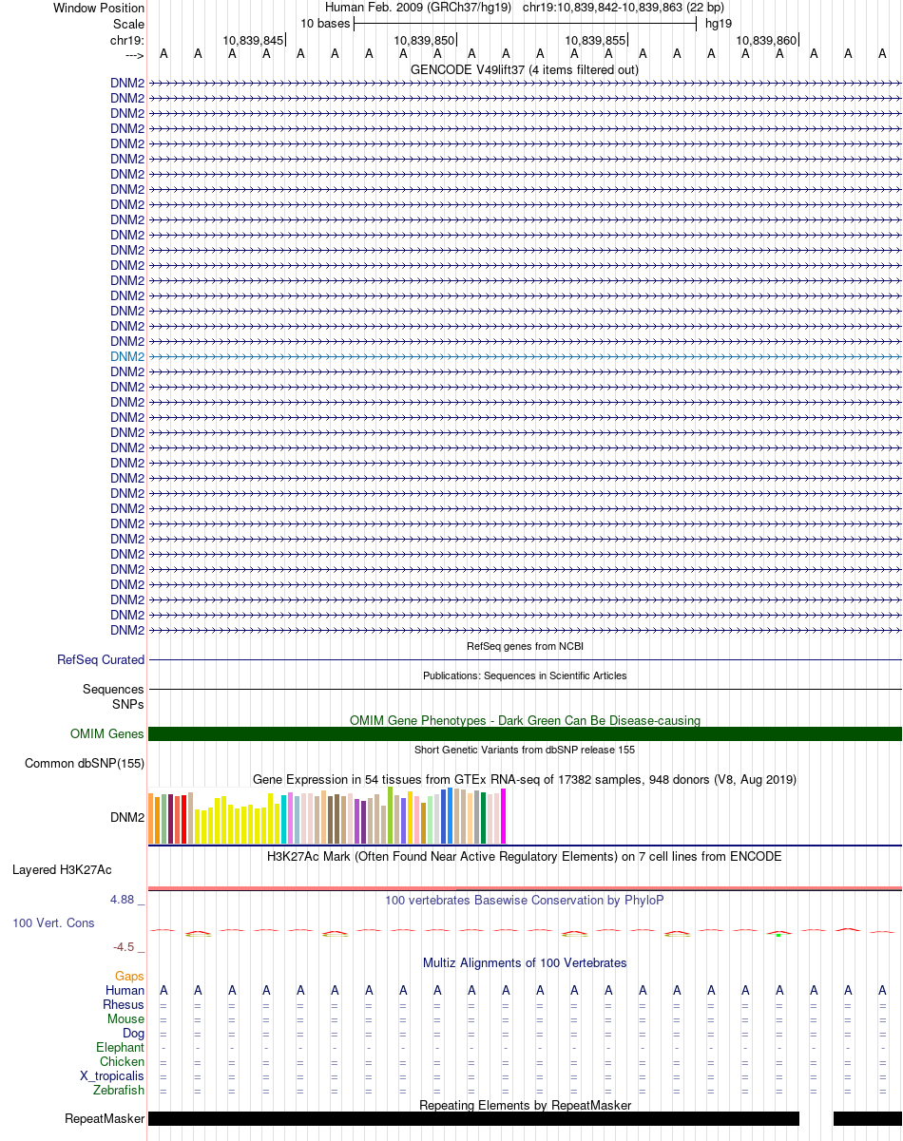This screenshot has width=903, height=1141.
Task: Click the RepeatMasker track label
Action: click(x=105, y=1118)
